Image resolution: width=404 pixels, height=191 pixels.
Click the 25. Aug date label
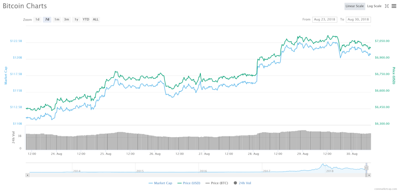click(106, 154)
